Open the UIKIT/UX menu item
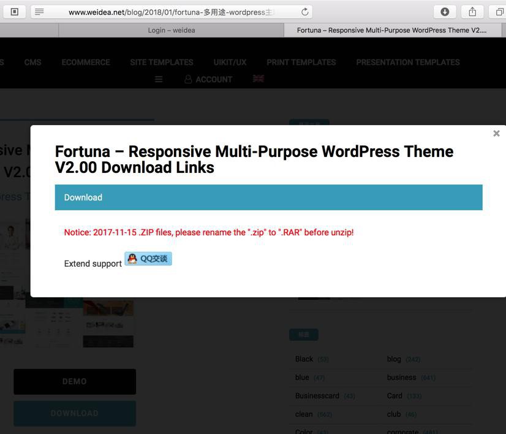 tap(230, 63)
